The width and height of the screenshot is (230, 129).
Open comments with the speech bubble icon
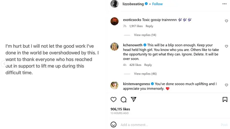124,100
